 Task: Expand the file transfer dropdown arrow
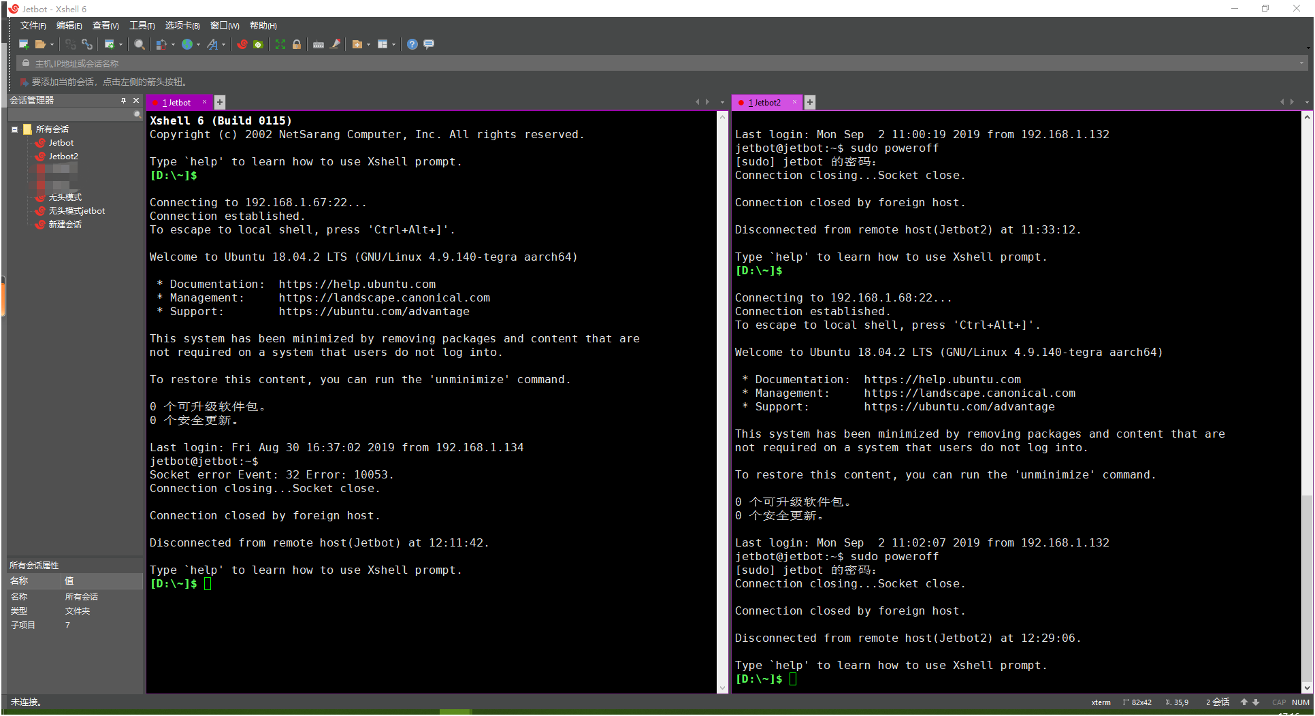point(173,45)
